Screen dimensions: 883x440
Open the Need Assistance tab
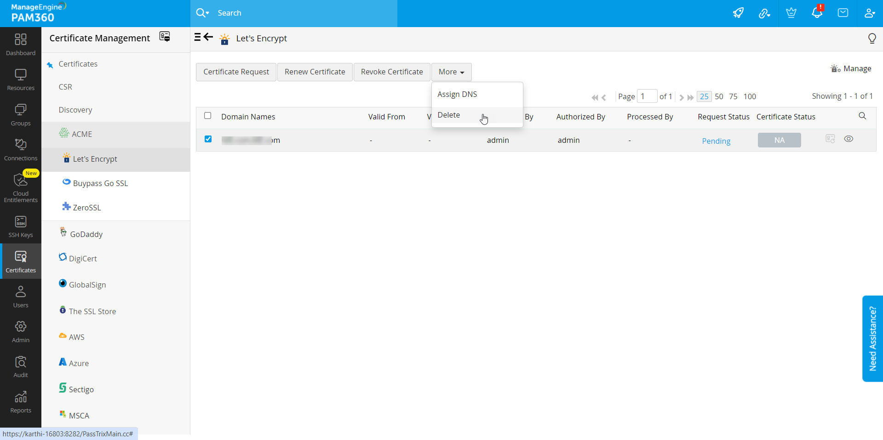pos(872,338)
